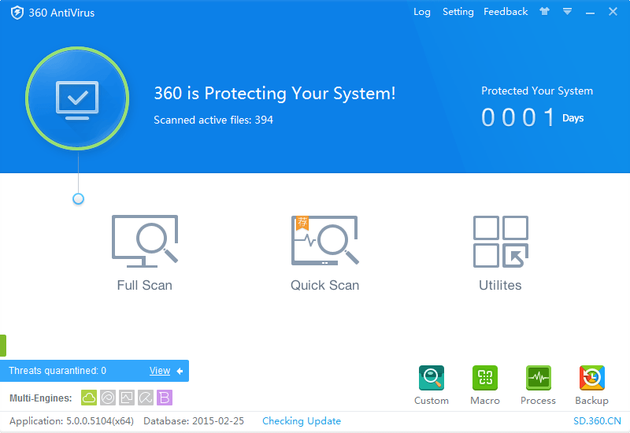Click the Database date text

click(x=194, y=421)
